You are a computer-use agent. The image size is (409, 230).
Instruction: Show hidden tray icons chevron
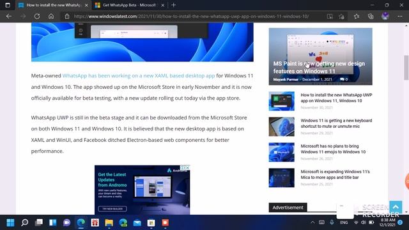click(x=313, y=222)
